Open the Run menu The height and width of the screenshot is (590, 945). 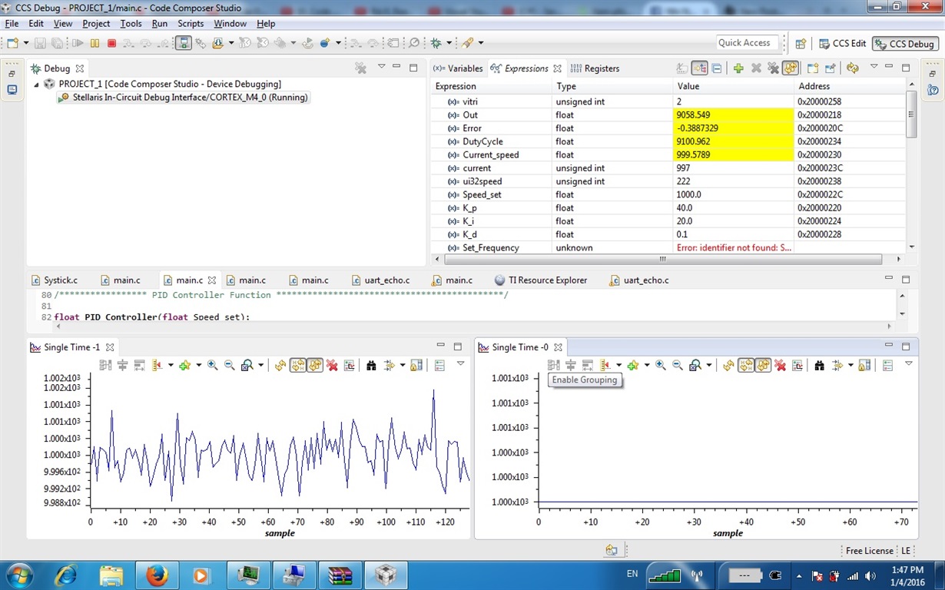(160, 24)
